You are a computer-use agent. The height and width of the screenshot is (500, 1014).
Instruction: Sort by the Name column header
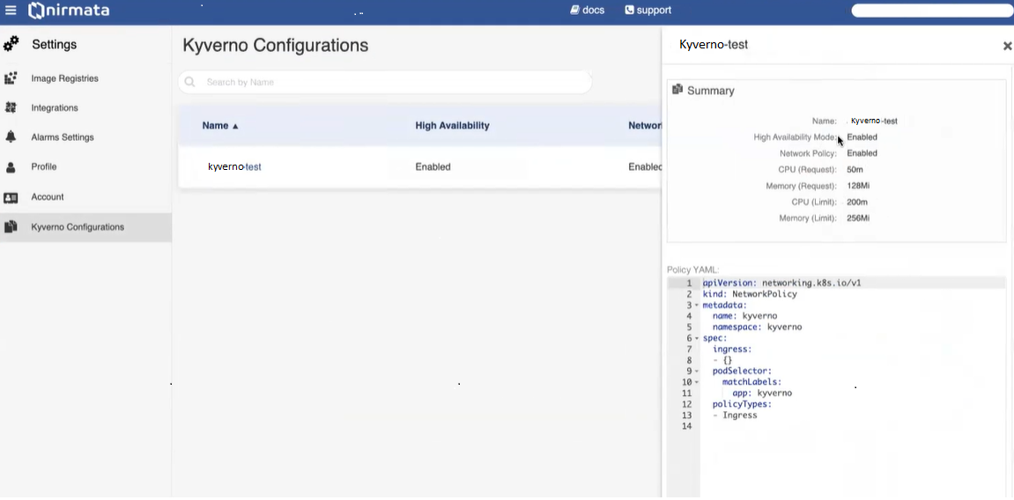pyautogui.click(x=220, y=125)
